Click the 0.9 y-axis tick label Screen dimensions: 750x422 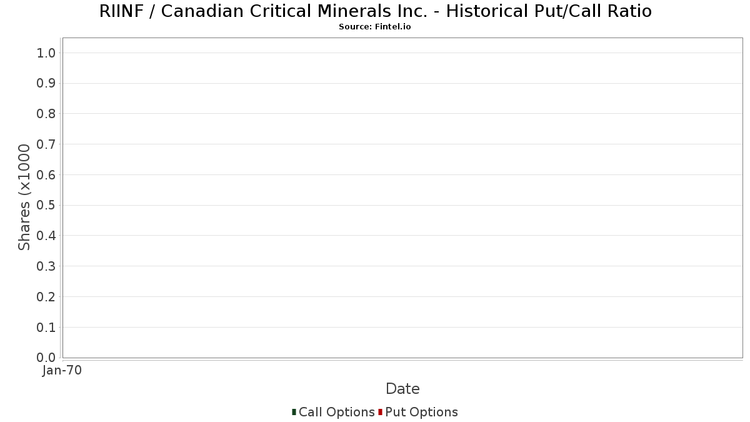click(47, 83)
